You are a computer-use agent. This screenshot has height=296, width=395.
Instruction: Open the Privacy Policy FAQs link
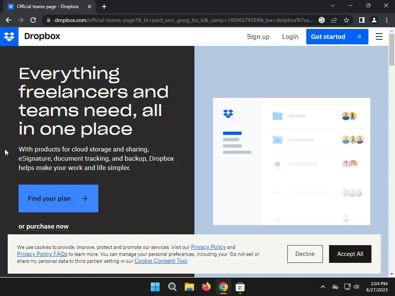pyautogui.click(x=42, y=254)
